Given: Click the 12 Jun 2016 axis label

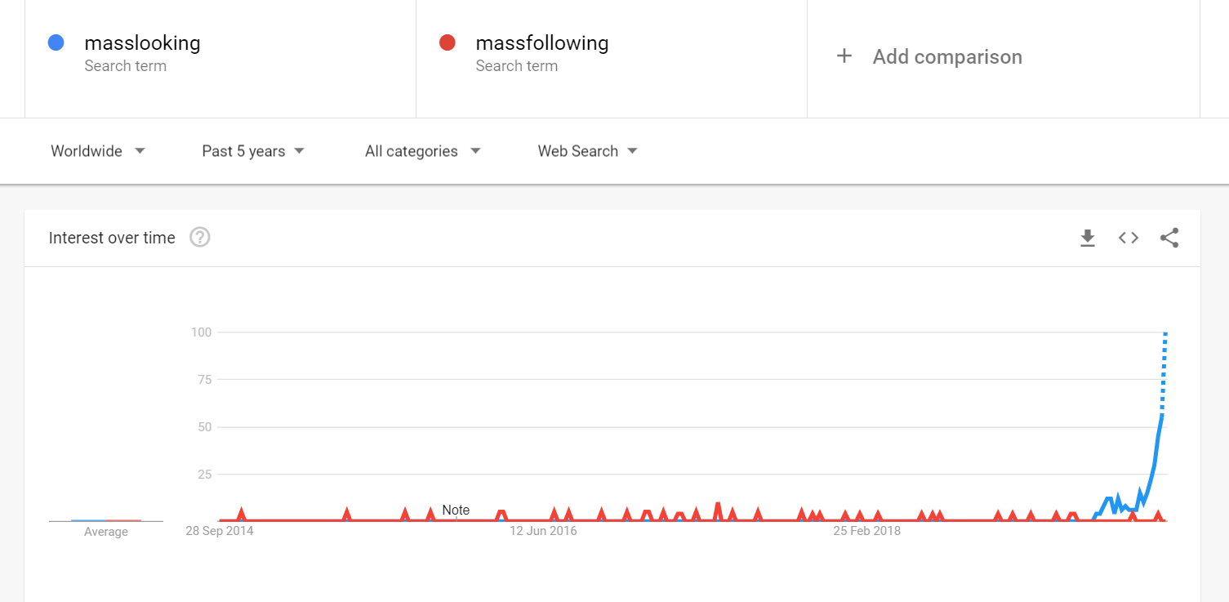Looking at the screenshot, I should coord(543,531).
